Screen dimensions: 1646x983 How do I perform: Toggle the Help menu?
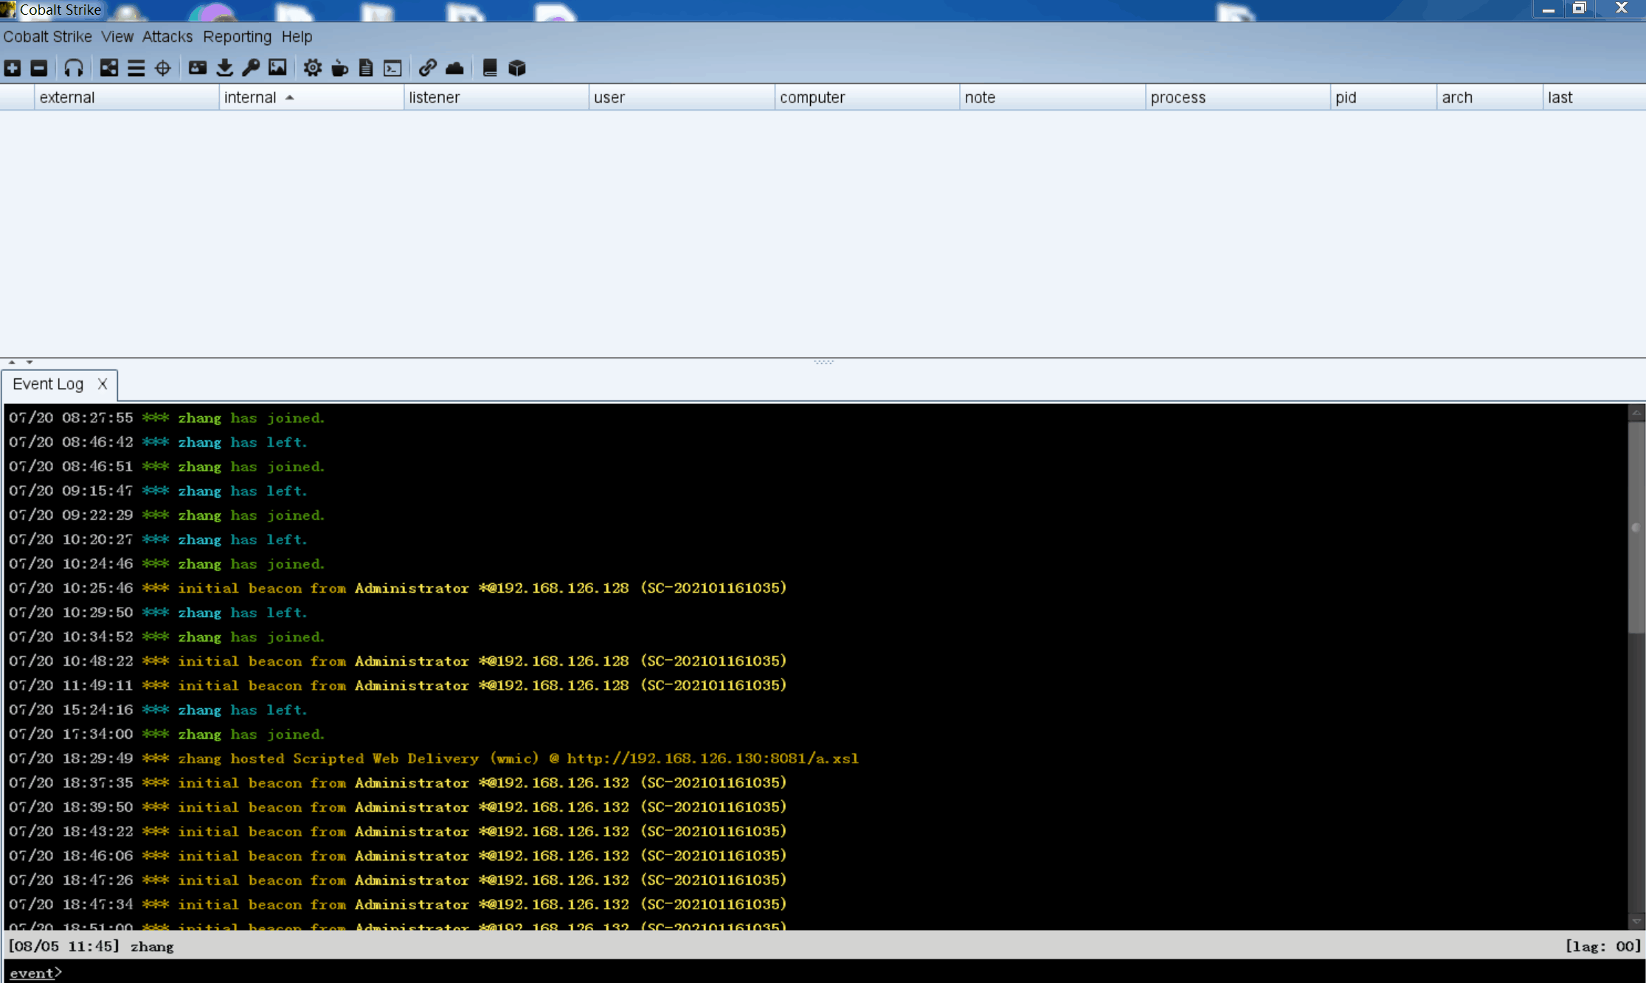click(296, 35)
